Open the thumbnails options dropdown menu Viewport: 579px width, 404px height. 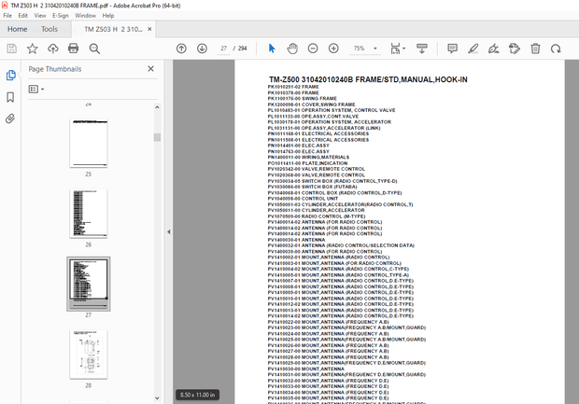coord(36,89)
